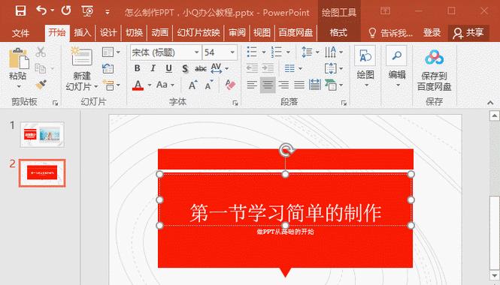
Task: Click the red font color A swatch
Action: point(138,85)
